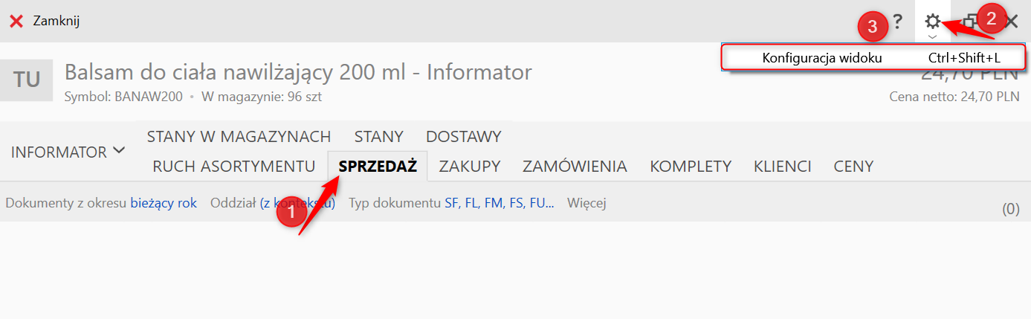The width and height of the screenshot is (1031, 319).
Task: Open the Ceny tab
Action: 853,166
